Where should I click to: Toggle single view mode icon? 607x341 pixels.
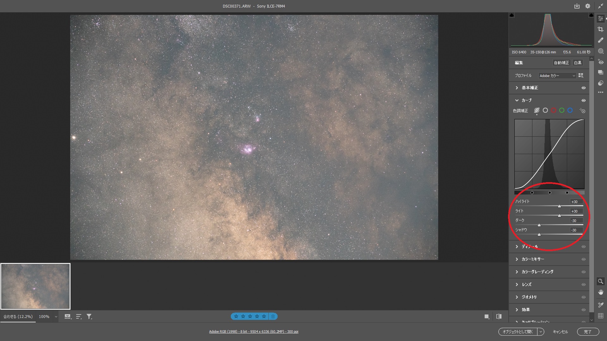click(x=487, y=316)
